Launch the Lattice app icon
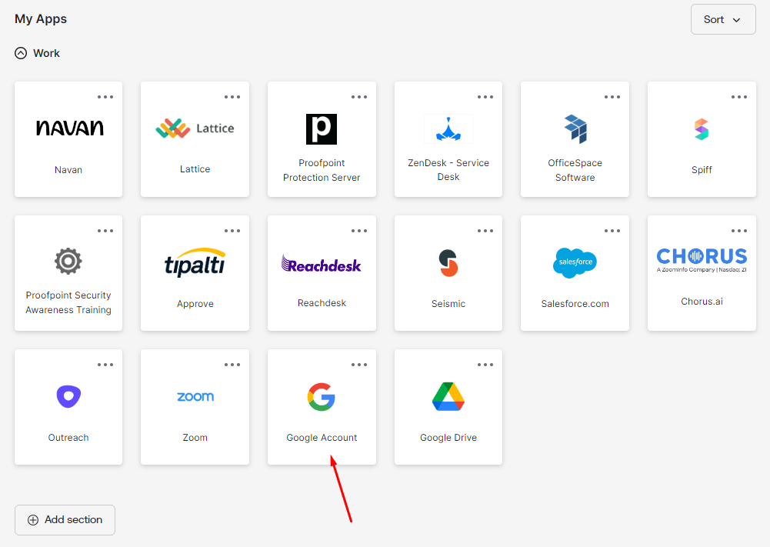 195,128
